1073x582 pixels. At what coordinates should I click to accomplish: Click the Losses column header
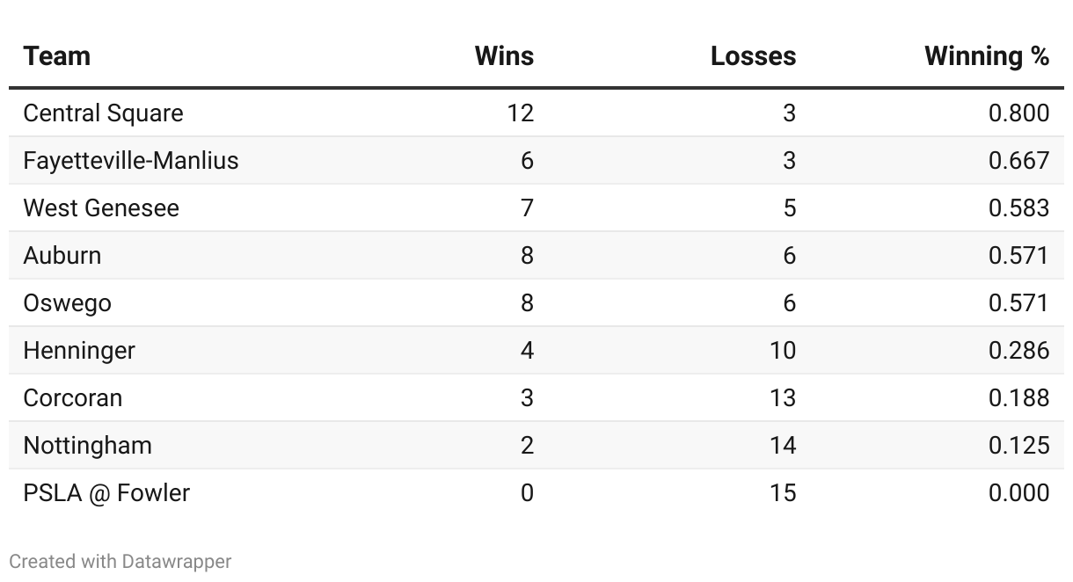[x=753, y=56]
